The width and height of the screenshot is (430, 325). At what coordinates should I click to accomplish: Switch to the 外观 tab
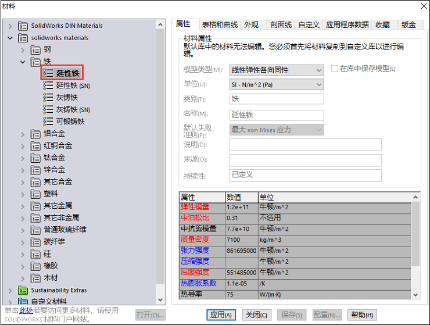coord(251,25)
